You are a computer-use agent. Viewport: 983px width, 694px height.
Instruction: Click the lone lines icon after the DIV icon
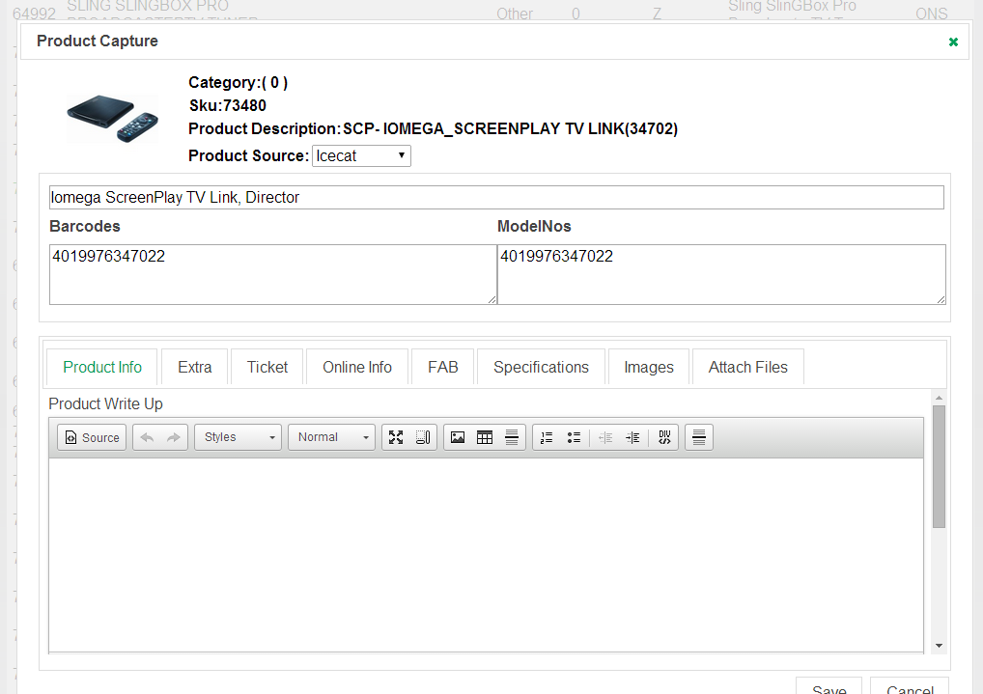(699, 437)
